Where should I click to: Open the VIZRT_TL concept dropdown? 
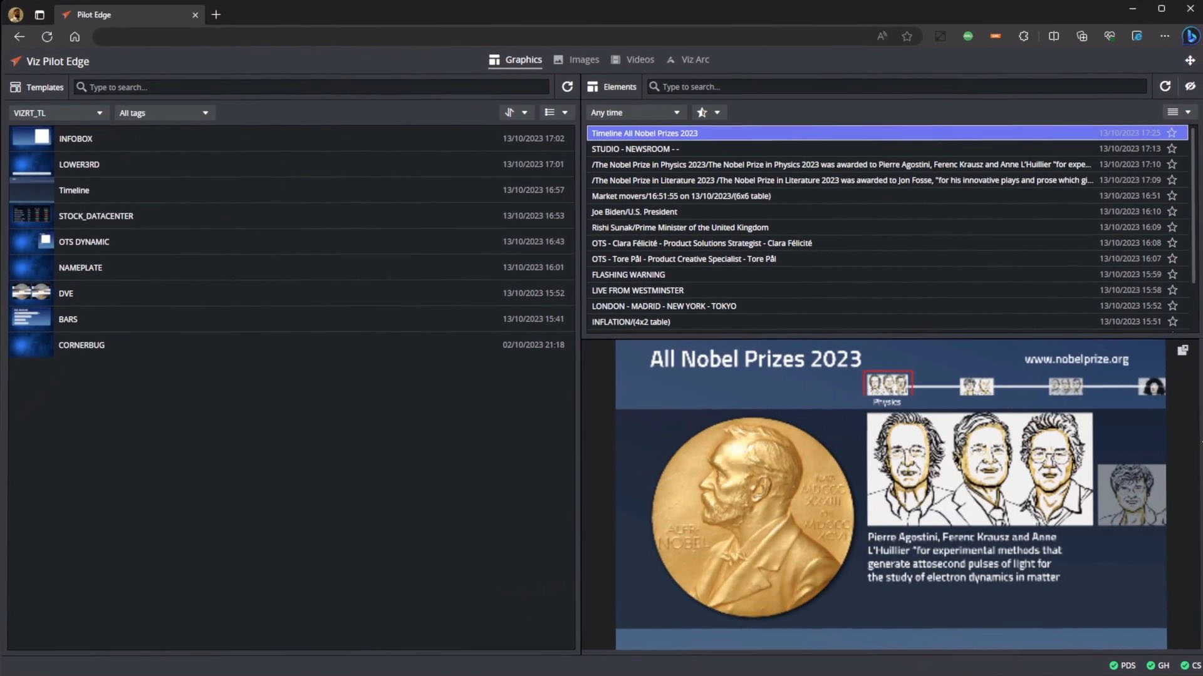(x=58, y=113)
